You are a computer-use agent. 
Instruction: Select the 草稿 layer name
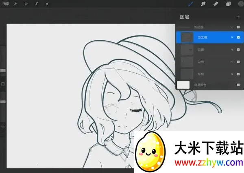(x=201, y=74)
